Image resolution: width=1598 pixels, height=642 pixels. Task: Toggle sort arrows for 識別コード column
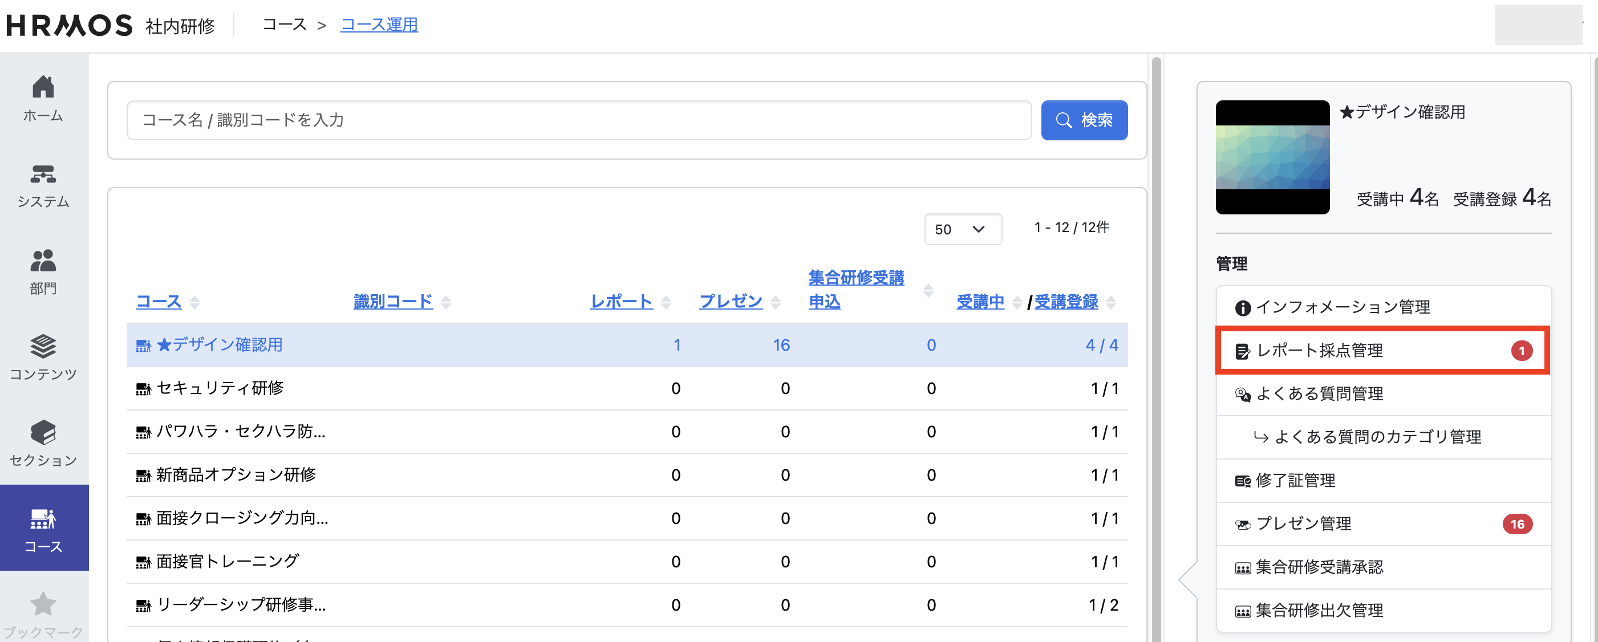[445, 302]
